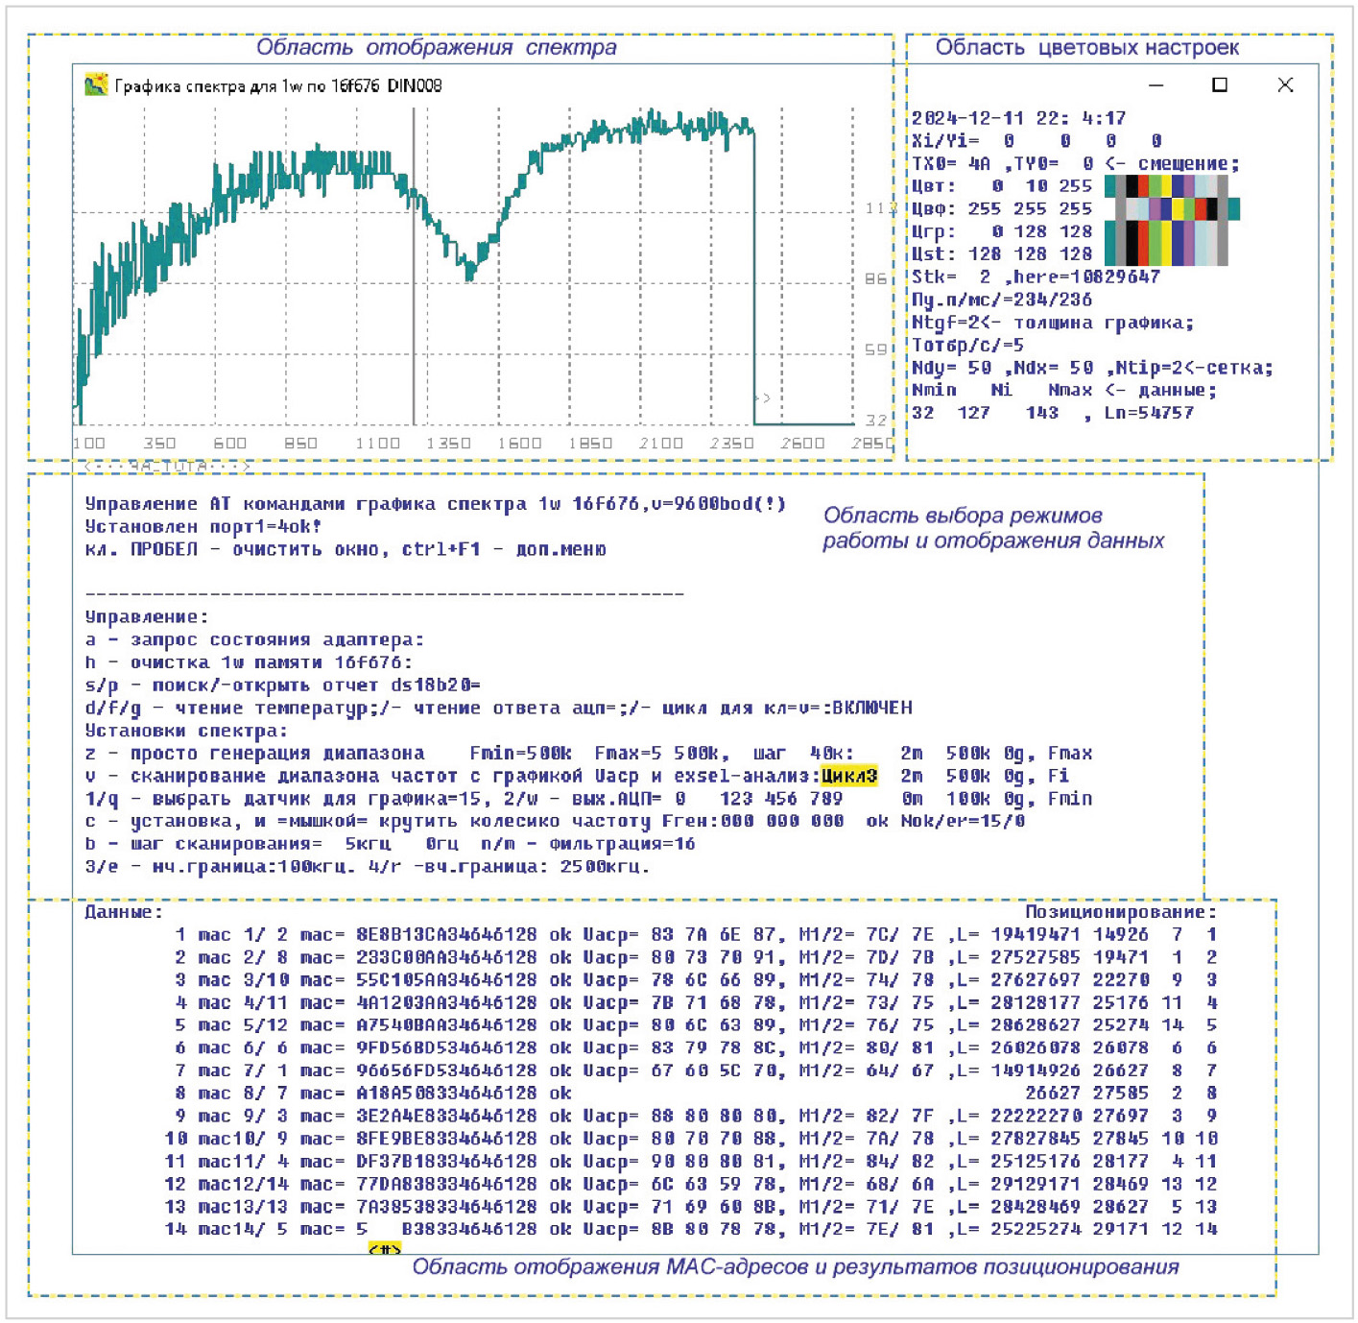The image size is (1358, 1323).
Task: Click the spectrum app icon in title bar
Action: click(96, 85)
